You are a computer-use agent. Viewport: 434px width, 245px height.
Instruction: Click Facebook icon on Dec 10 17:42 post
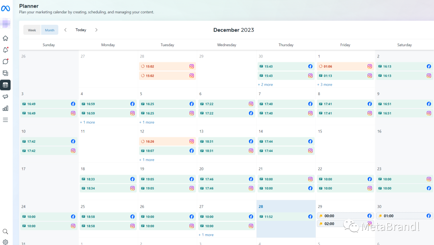[73, 141]
